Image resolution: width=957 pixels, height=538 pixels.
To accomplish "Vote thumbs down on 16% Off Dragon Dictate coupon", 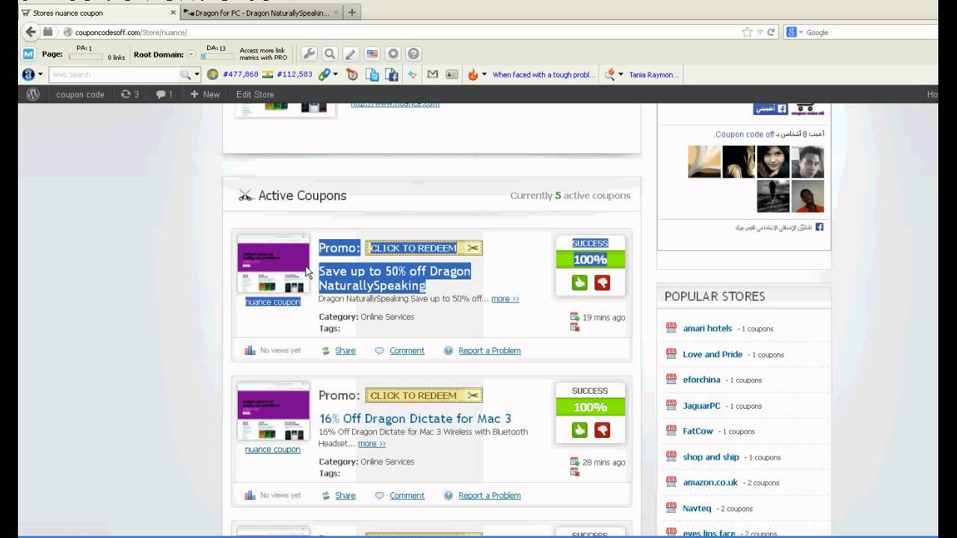I will pos(602,430).
